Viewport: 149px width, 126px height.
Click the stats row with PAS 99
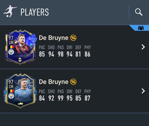pos(65,95)
